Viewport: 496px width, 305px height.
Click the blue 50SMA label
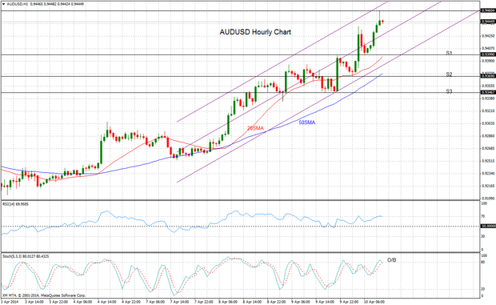pyautogui.click(x=307, y=122)
